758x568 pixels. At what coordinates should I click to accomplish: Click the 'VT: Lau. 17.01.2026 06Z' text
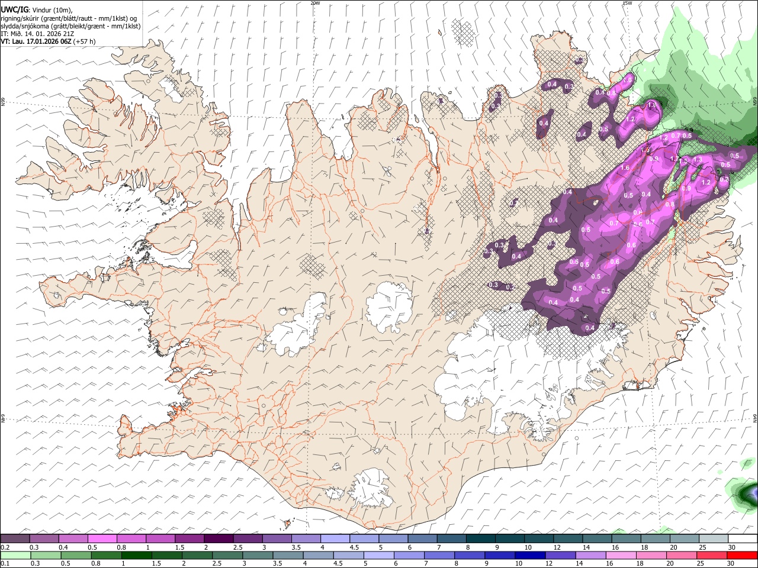(36, 41)
